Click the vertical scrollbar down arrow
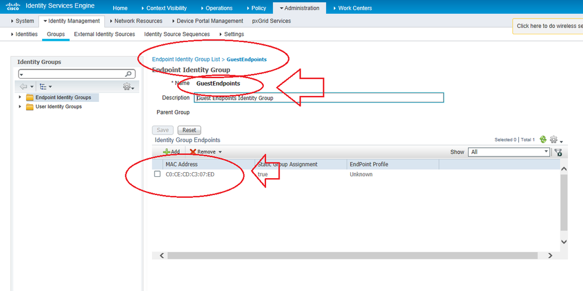This screenshot has height=291, width=583. click(564, 242)
